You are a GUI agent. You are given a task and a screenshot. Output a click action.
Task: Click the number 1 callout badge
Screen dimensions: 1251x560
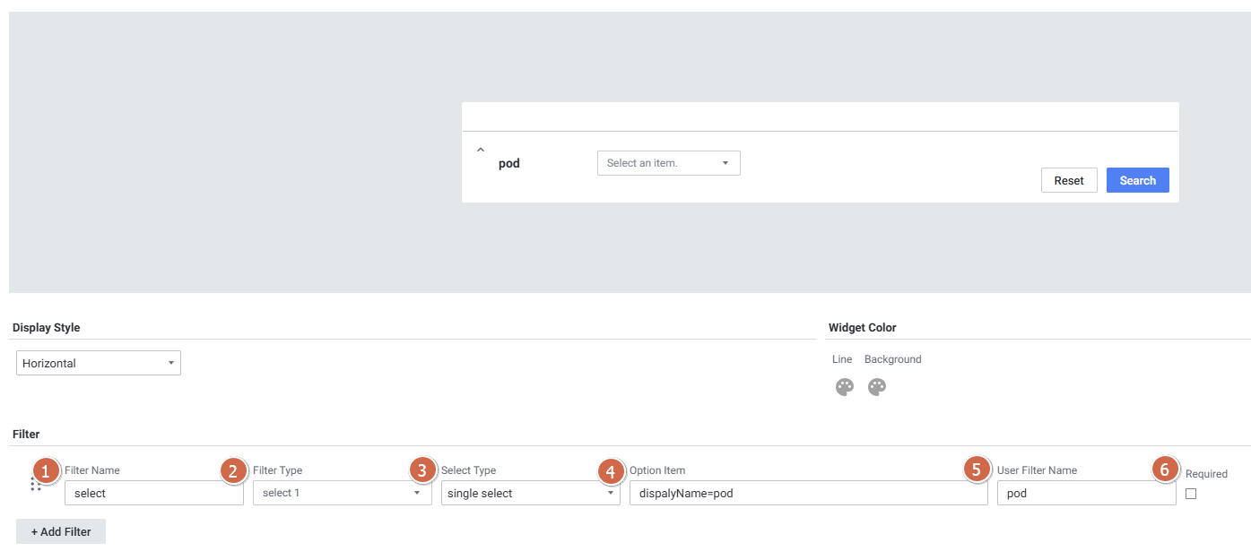tap(46, 470)
